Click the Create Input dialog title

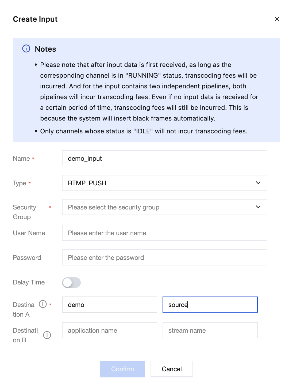click(35, 19)
